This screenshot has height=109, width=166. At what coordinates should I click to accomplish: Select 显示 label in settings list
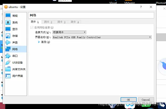point(15,29)
